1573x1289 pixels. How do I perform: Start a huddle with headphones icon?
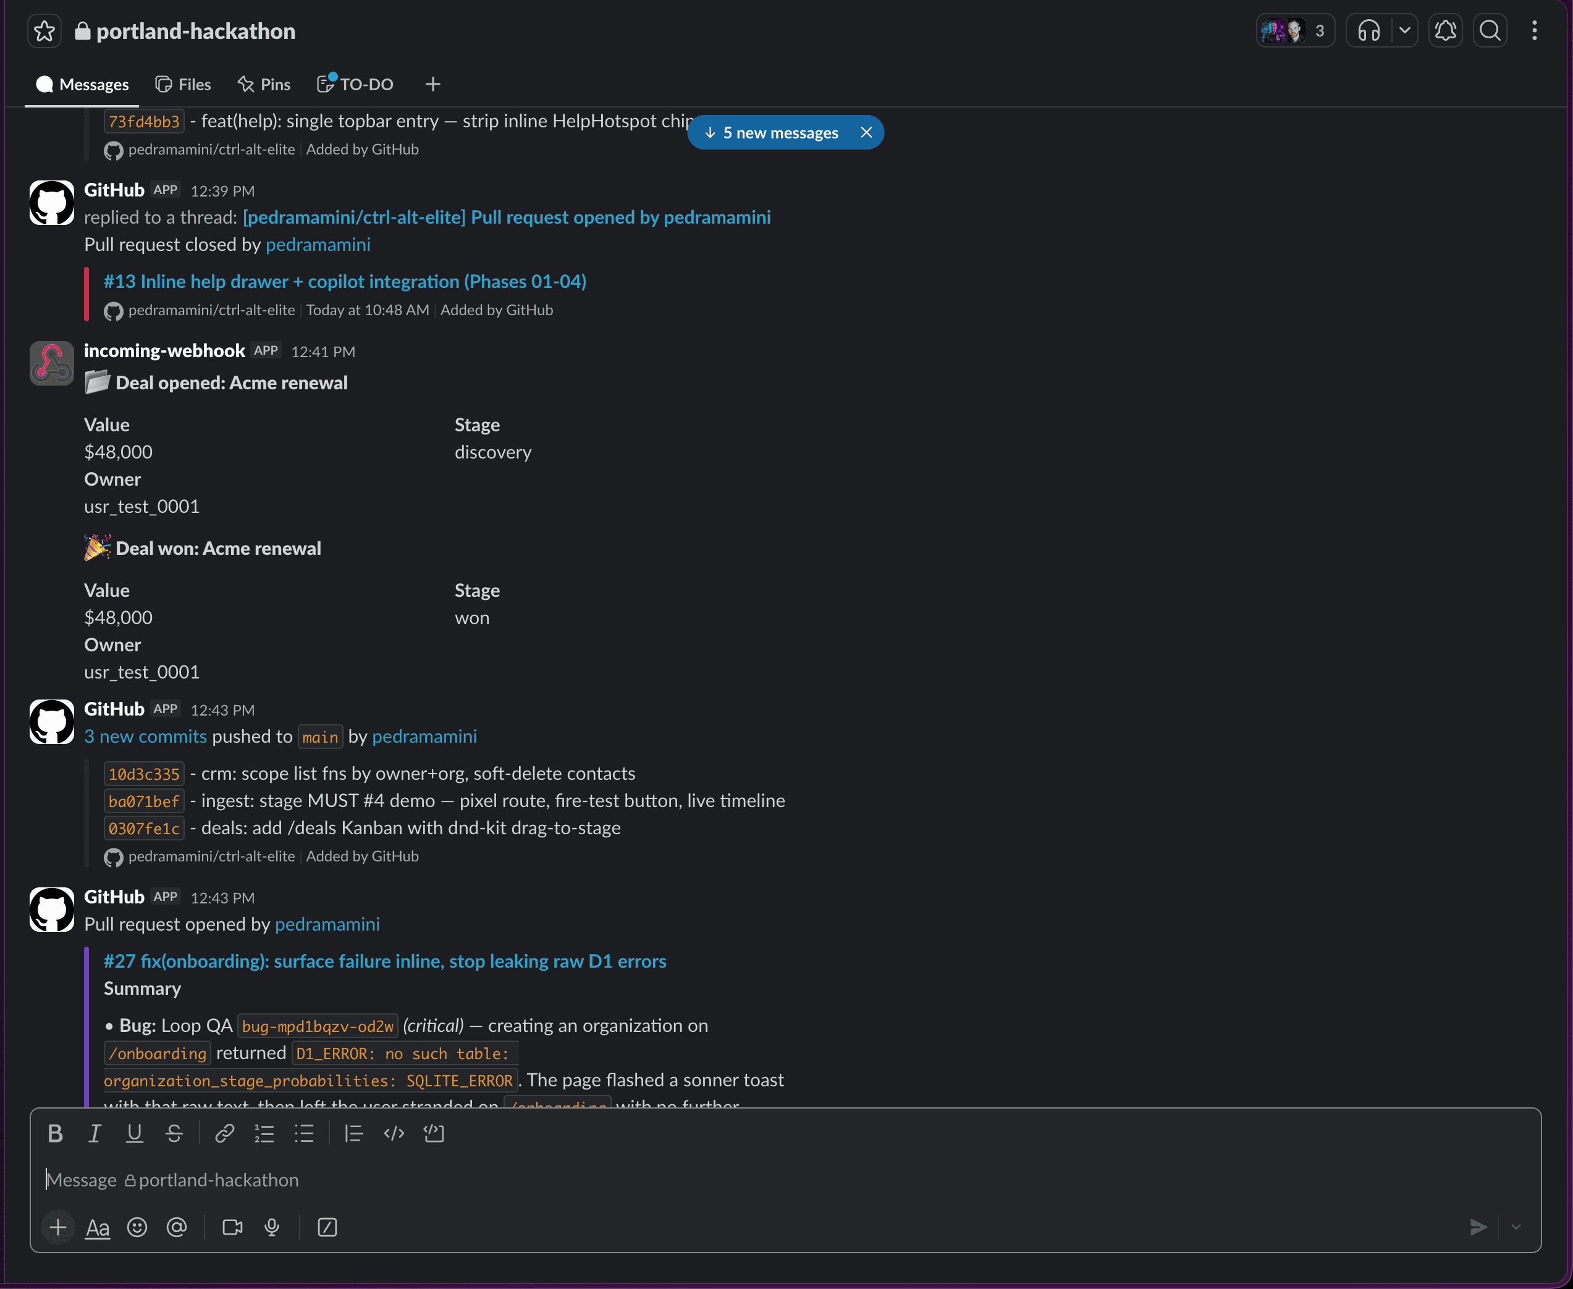1368,30
